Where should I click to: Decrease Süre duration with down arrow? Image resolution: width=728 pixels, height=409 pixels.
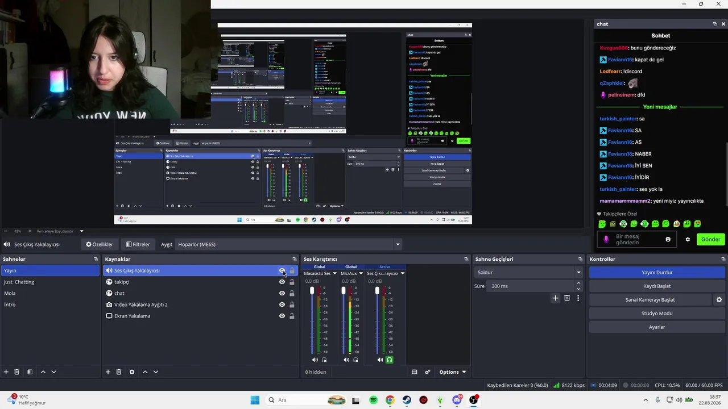coord(578,289)
